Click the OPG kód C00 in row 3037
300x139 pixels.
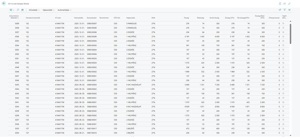tap(115, 120)
